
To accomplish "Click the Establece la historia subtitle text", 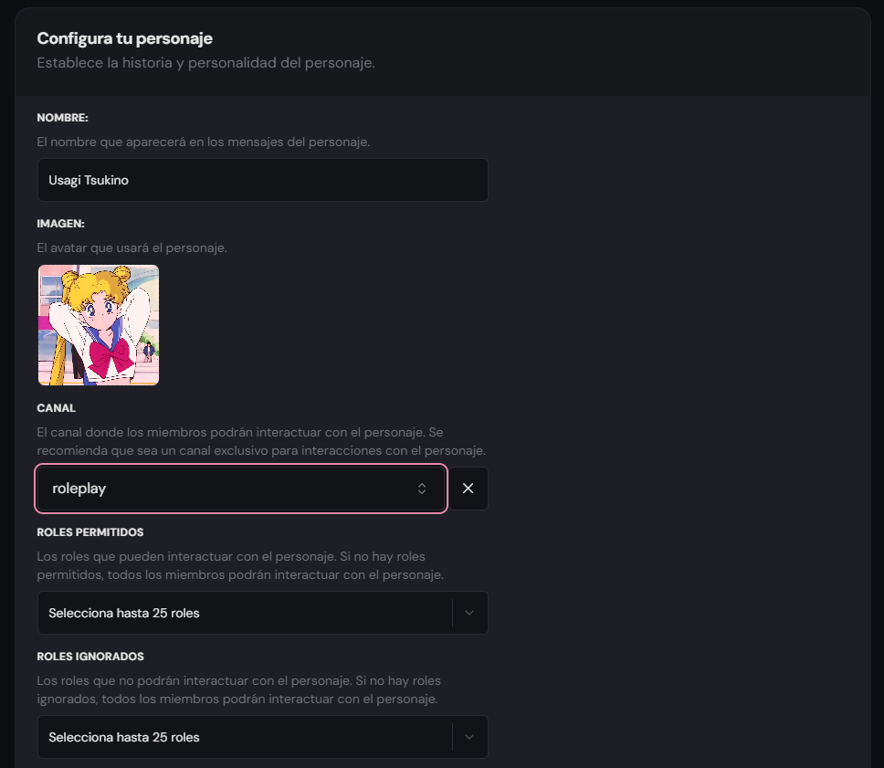I will [205, 63].
